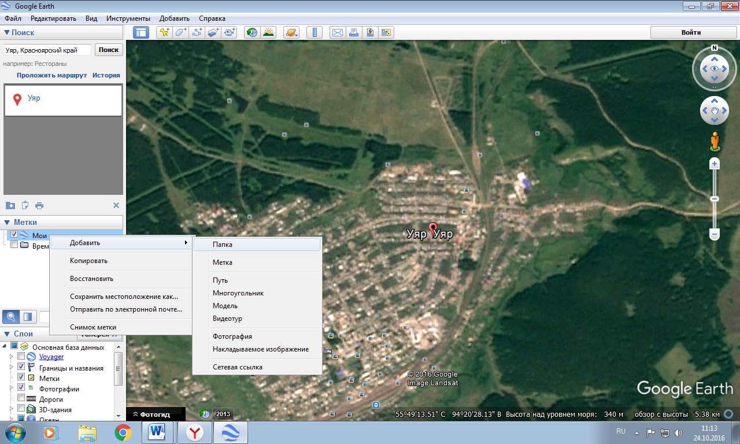Enable the Дороги layer checkbox
Viewport: 740px width, 444px height.
tap(21, 398)
